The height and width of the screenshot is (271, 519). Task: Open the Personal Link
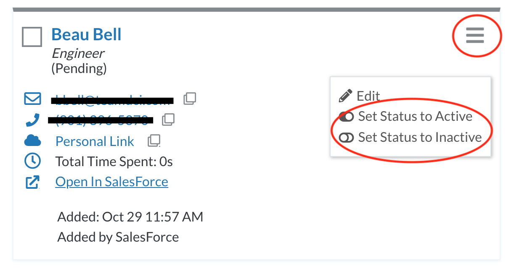(x=95, y=141)
